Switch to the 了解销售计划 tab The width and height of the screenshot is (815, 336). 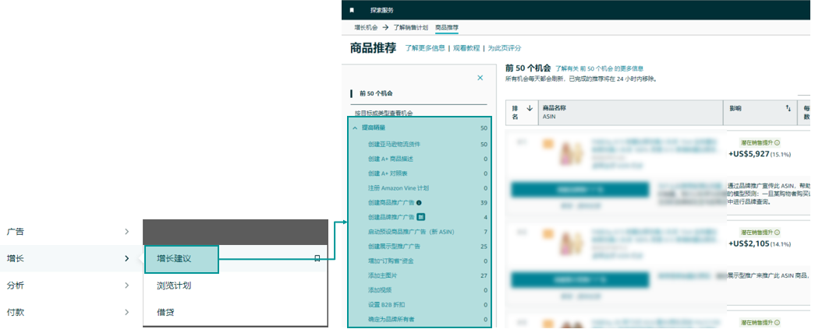point(410,27)
